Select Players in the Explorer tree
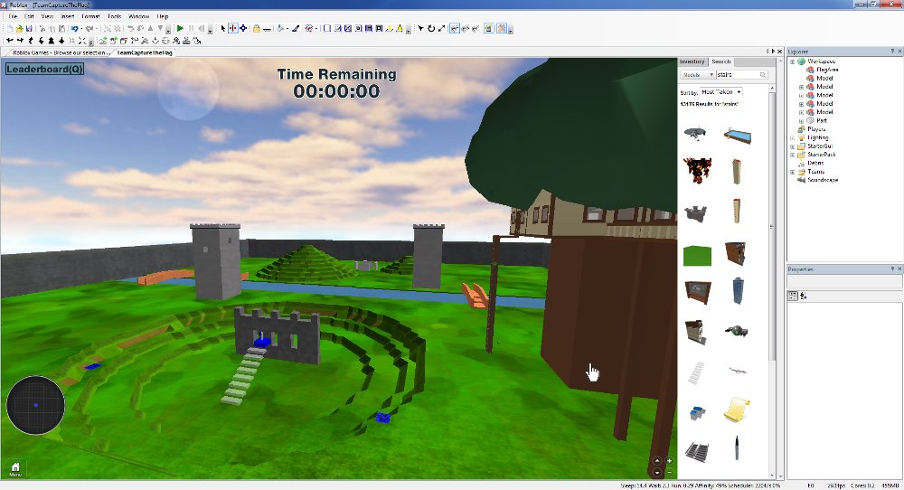 pyautogui.click(x=815, y=129)
